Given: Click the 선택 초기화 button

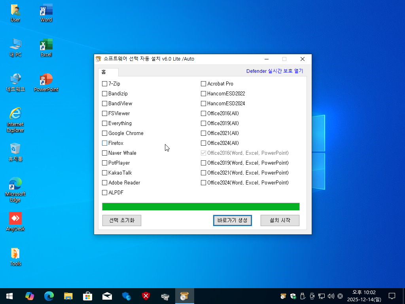Looking at the screenshot, I should [122, 220].
